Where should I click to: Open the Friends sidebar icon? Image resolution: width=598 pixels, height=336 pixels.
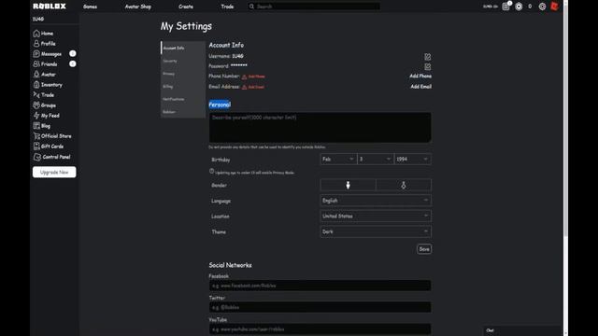(36, 64)
